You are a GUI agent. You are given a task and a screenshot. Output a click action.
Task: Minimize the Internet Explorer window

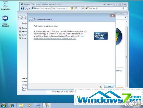(116, 4)
